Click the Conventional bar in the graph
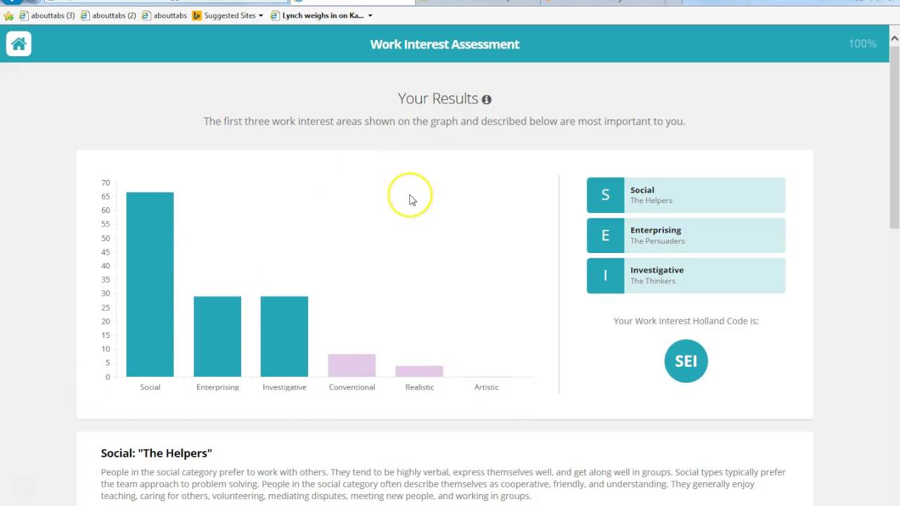900x506 pixels. point(352,365)
